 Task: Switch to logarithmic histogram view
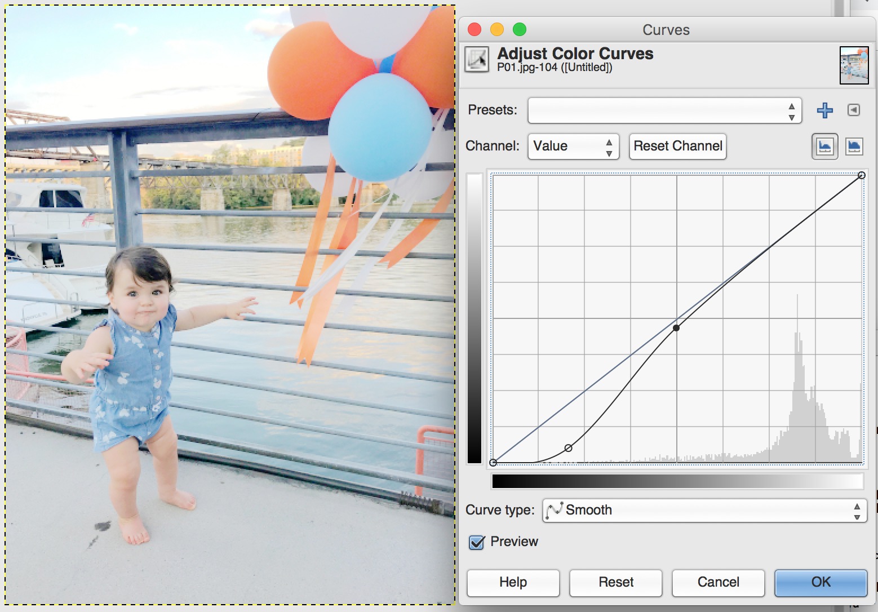[x=854, y=147]
